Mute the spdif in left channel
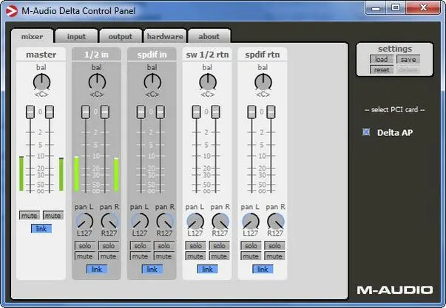The image size is (446, 308). (x=141, y=256)
